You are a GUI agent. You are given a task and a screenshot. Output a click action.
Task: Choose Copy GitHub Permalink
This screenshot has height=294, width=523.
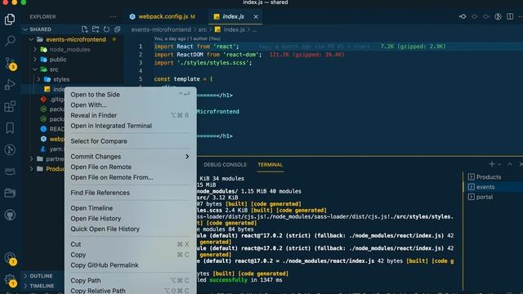click(130, 265)
